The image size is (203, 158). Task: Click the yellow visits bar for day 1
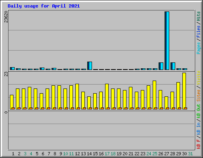11,102
